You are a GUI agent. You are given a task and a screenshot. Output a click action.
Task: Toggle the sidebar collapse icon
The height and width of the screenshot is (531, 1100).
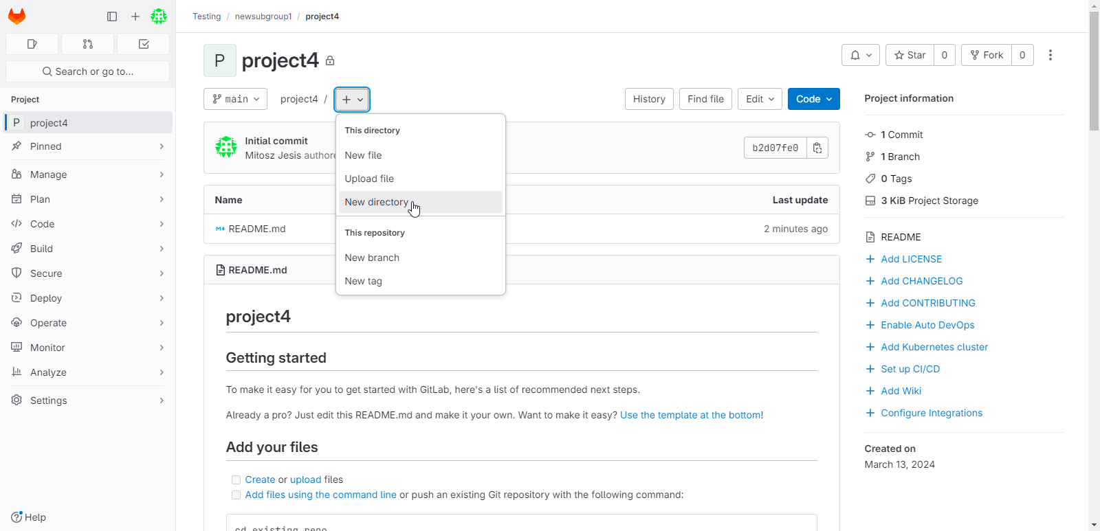tap(112, 16)
